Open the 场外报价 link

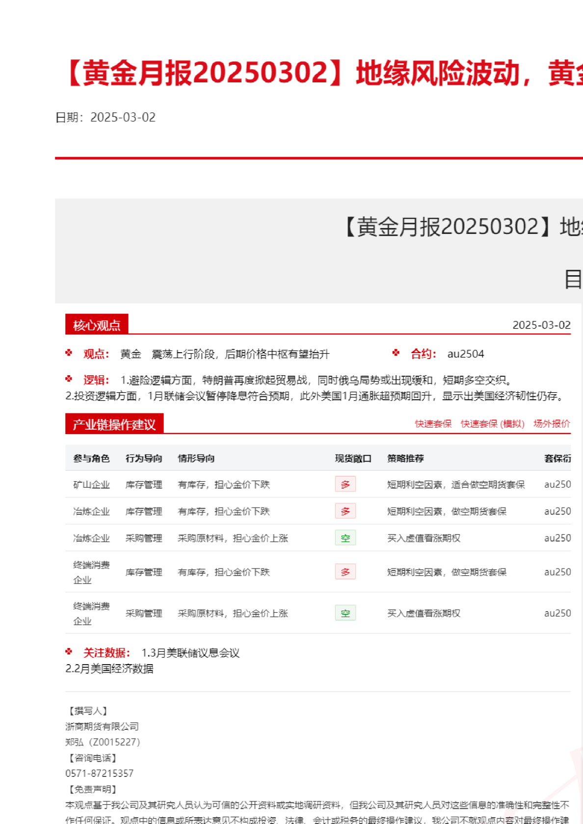tap(552, 424)
